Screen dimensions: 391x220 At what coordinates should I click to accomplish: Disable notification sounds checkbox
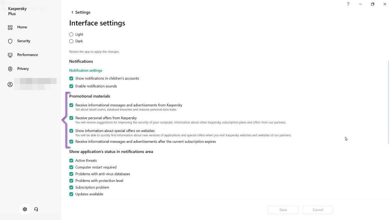click(71, 86)
